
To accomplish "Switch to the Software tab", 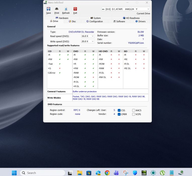I will click(x=119, y=21).
